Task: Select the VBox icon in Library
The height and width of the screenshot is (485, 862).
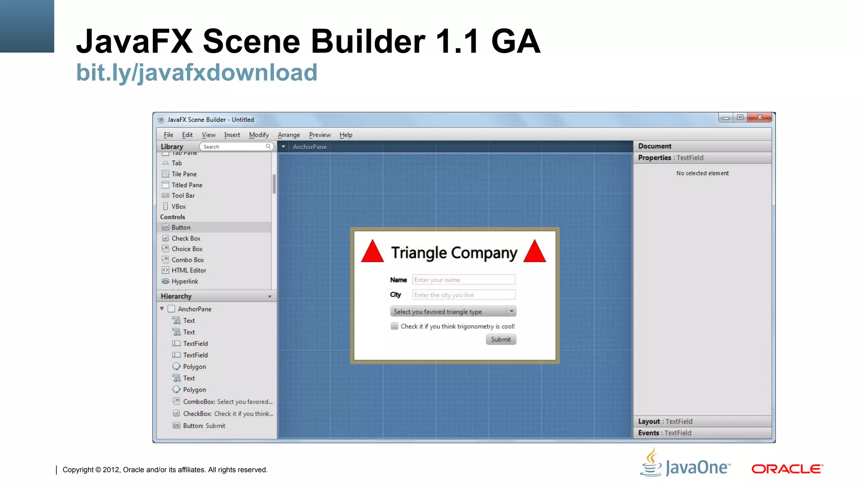Action: point(165,206)
